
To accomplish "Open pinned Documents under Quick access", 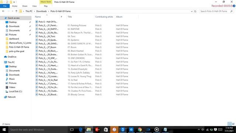I will point(14,30).
